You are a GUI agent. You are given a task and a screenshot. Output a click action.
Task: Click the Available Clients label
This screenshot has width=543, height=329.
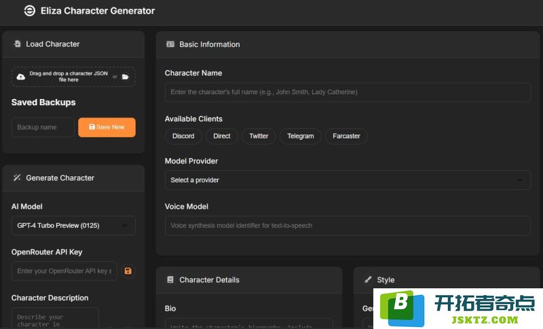coord(193,119)
